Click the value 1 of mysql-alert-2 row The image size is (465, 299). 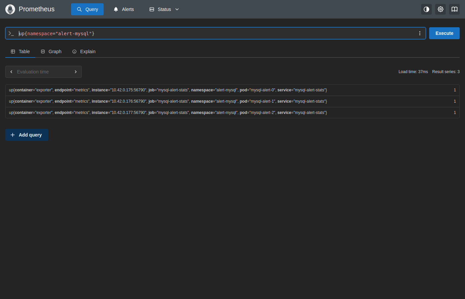tap(455, 113)
